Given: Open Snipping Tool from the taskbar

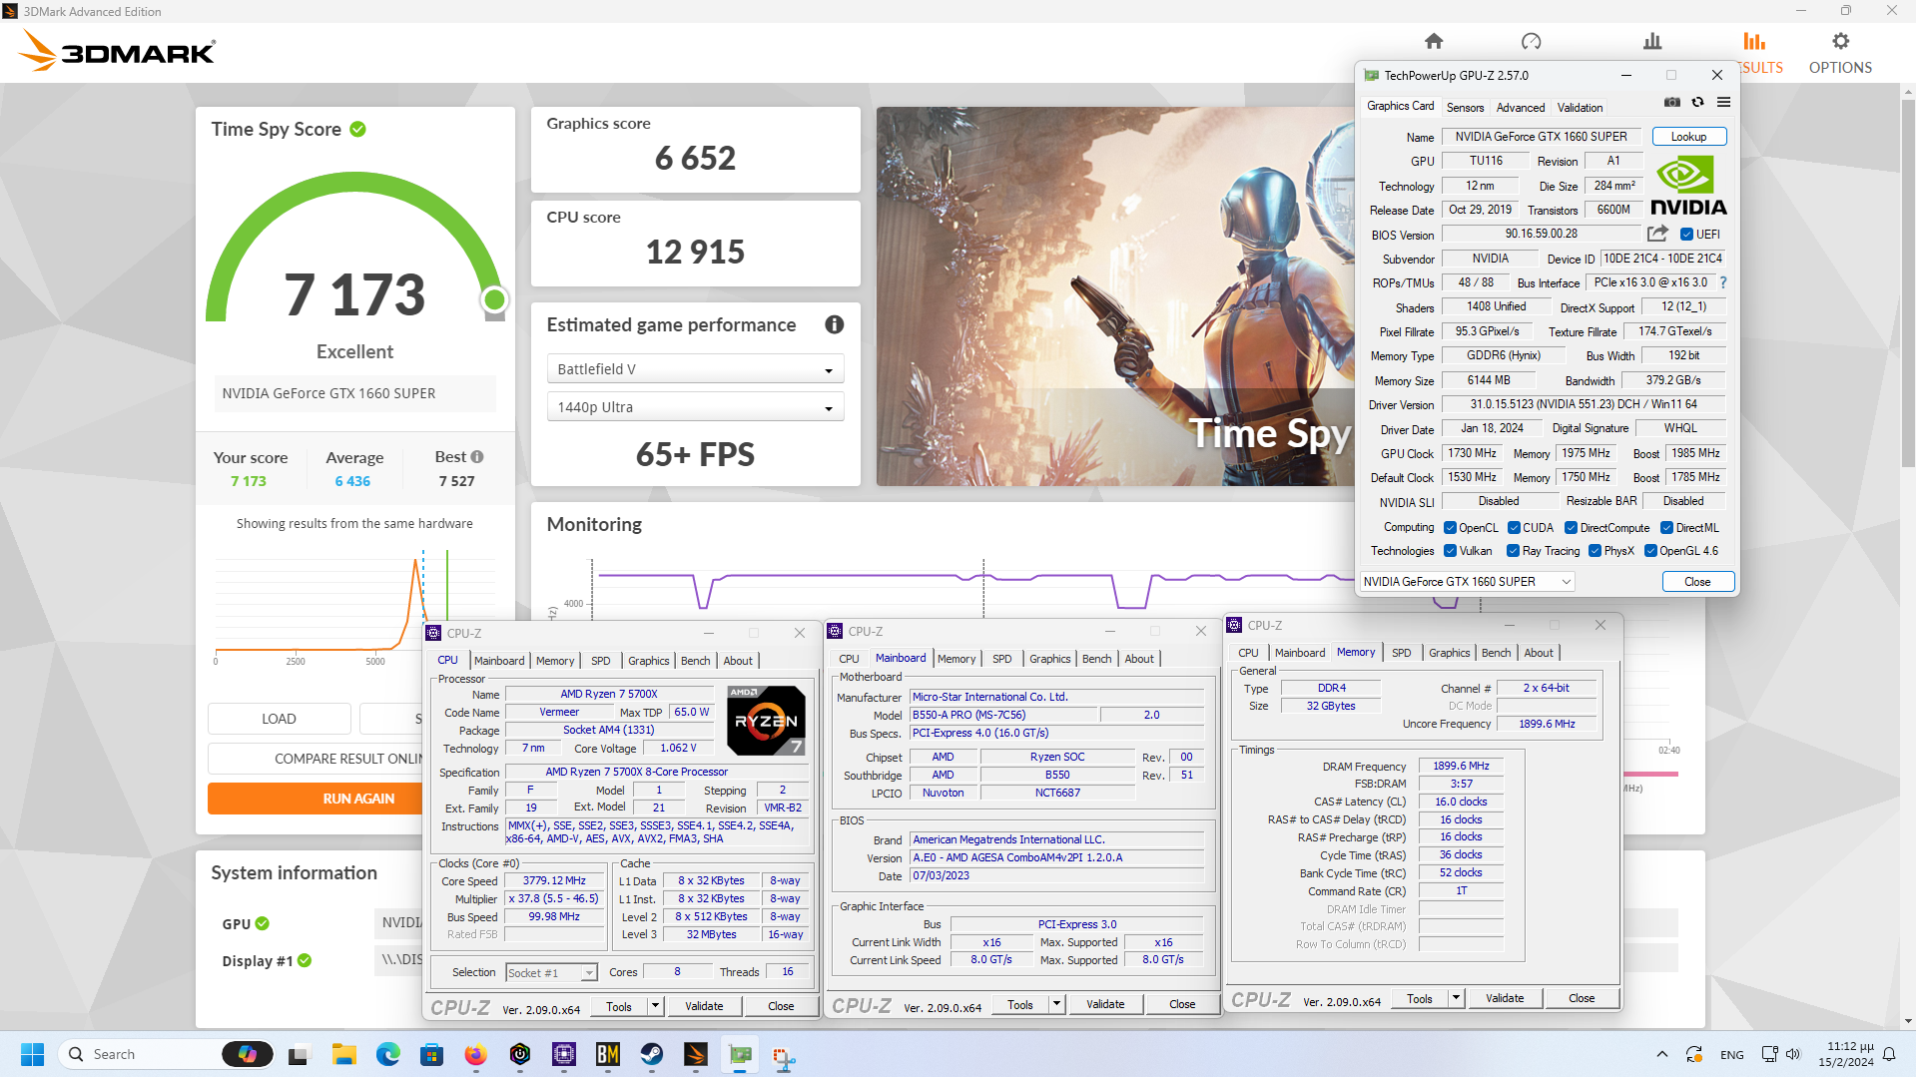Looking at the screenshot, I should pyautogui.click(x=784, y=1056).
